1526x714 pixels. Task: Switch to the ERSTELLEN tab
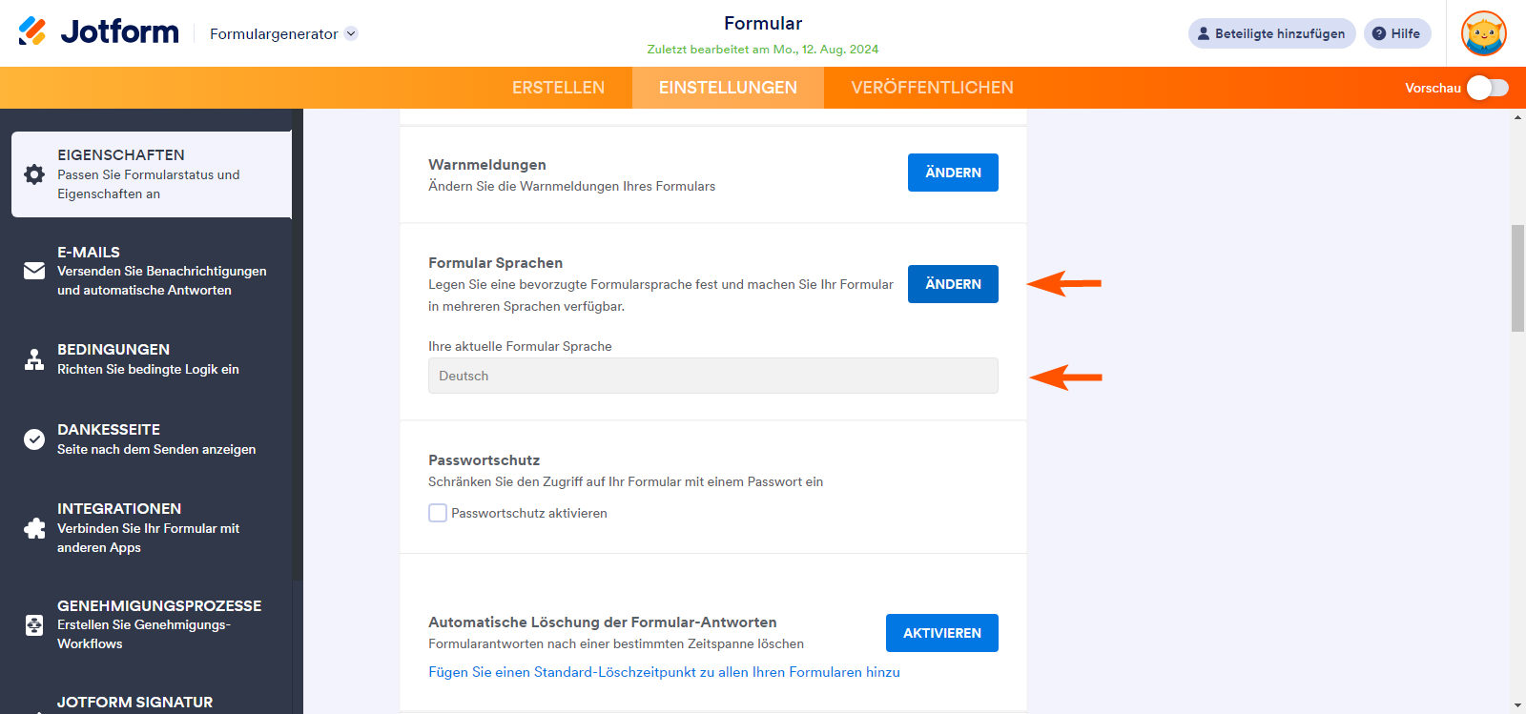[x=558, y=88]
